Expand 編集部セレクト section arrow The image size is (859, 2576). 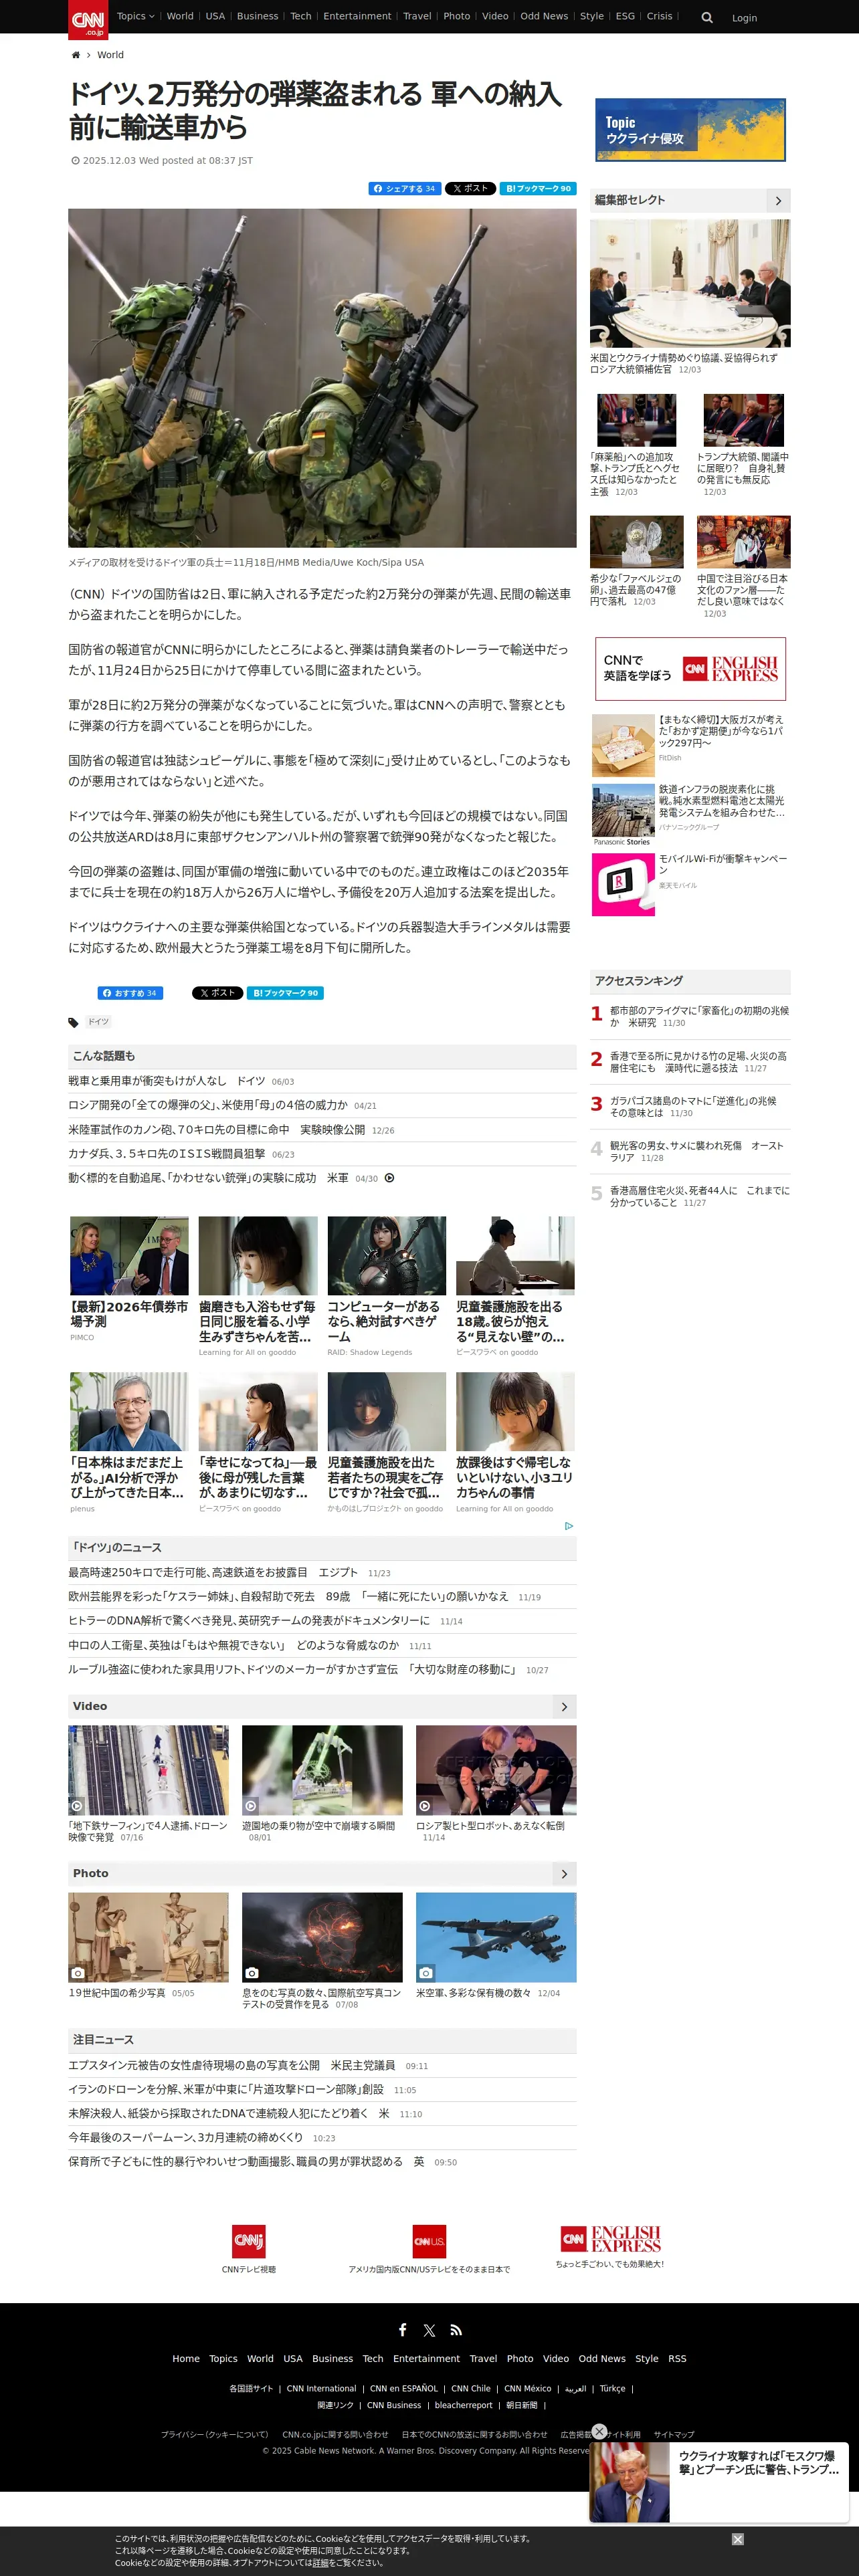coord(778,201)
